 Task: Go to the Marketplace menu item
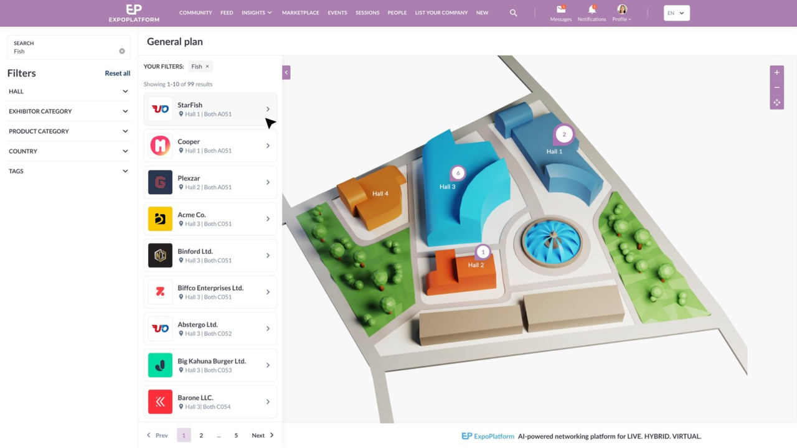point(300,13)
